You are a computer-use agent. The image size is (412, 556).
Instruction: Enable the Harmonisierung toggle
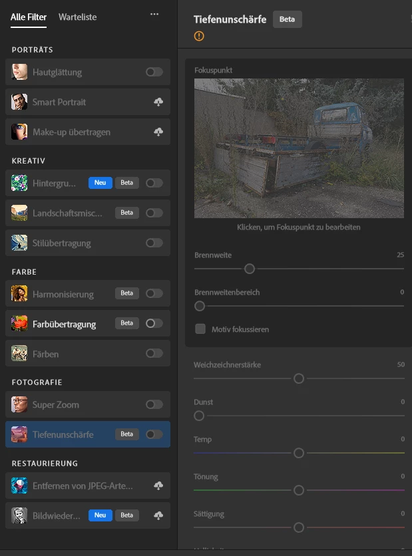coord(154,293)
